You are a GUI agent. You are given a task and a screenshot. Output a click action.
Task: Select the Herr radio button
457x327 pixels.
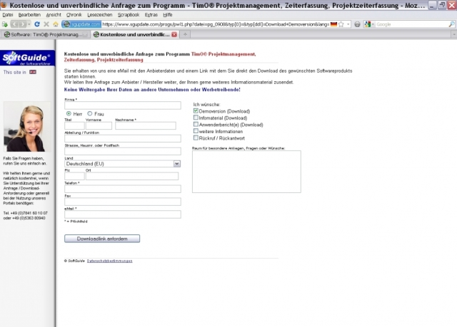pyautogui.click(x=69, y=114)
